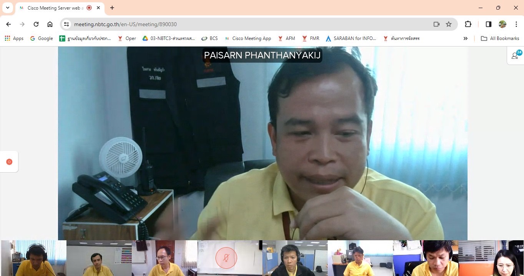Open the Oper bookmark
The image size is (524, 276).
pyautogui.click(x=127, y=38)
